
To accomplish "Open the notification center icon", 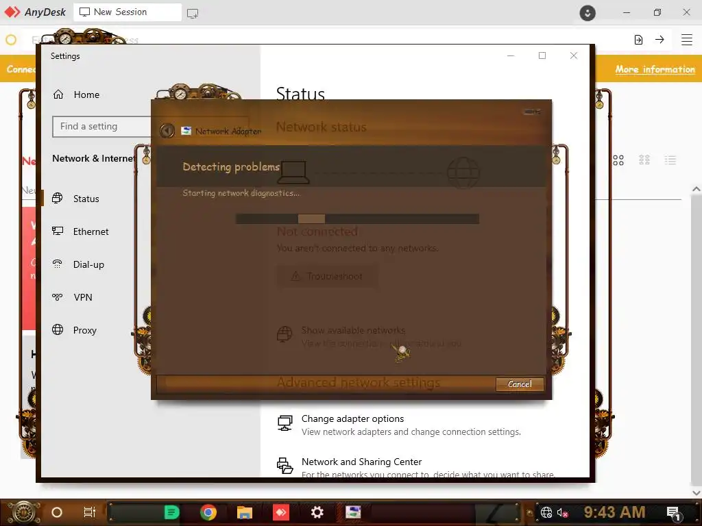I will click(x=673, y=513).
